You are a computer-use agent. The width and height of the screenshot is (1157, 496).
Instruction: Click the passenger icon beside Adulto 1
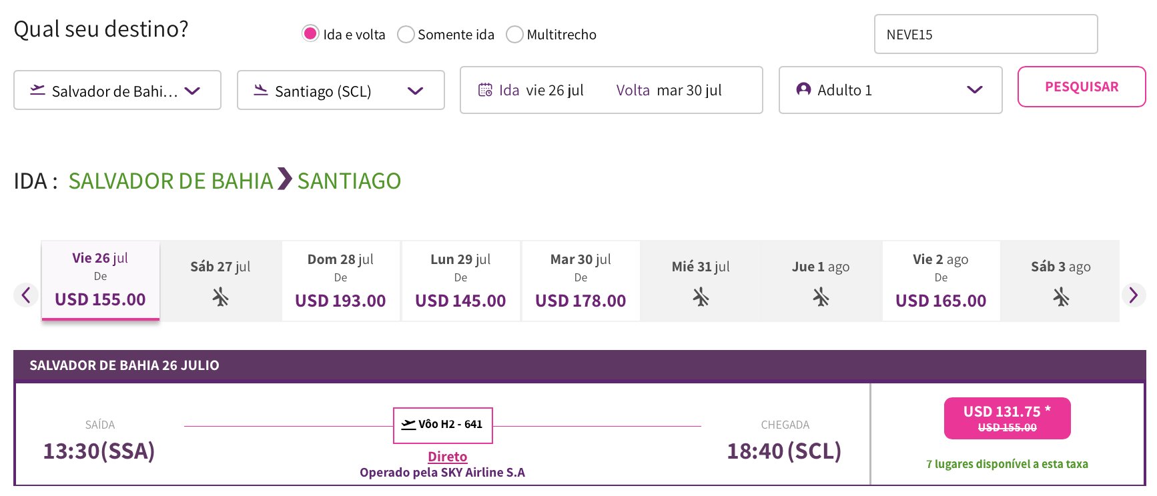point(803,89)
